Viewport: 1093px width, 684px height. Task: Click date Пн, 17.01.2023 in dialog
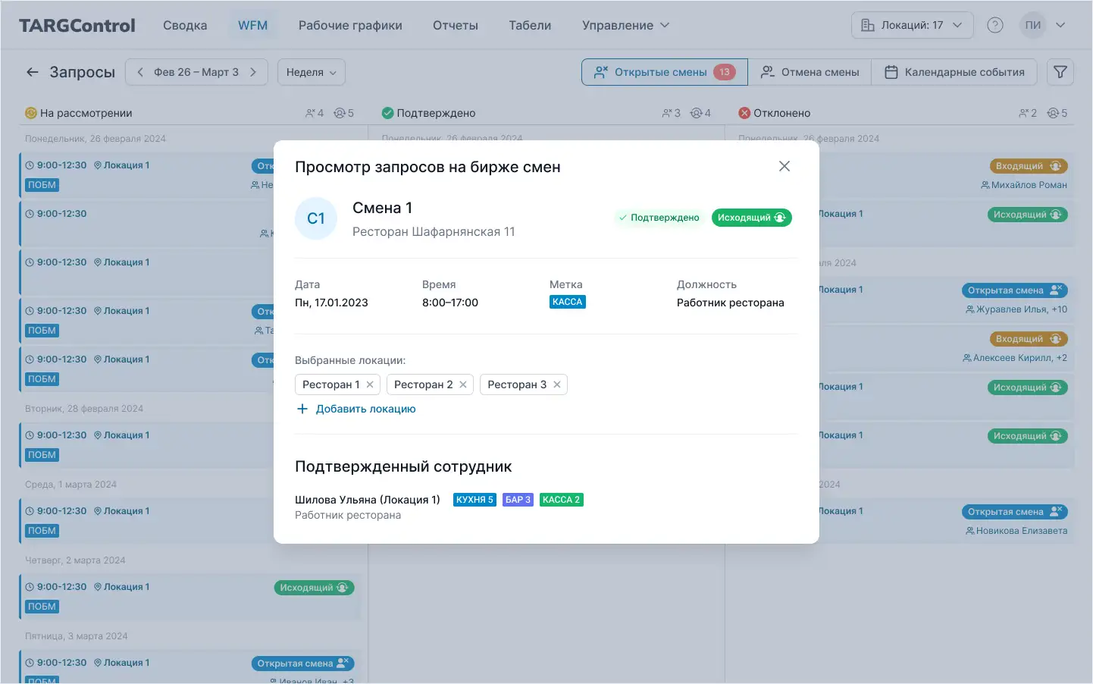pos(331,303)
